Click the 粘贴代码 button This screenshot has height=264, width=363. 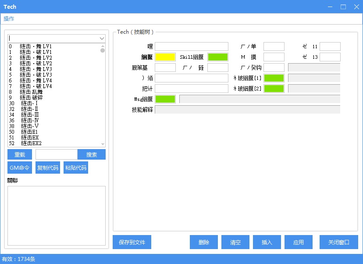click(76, 168)
